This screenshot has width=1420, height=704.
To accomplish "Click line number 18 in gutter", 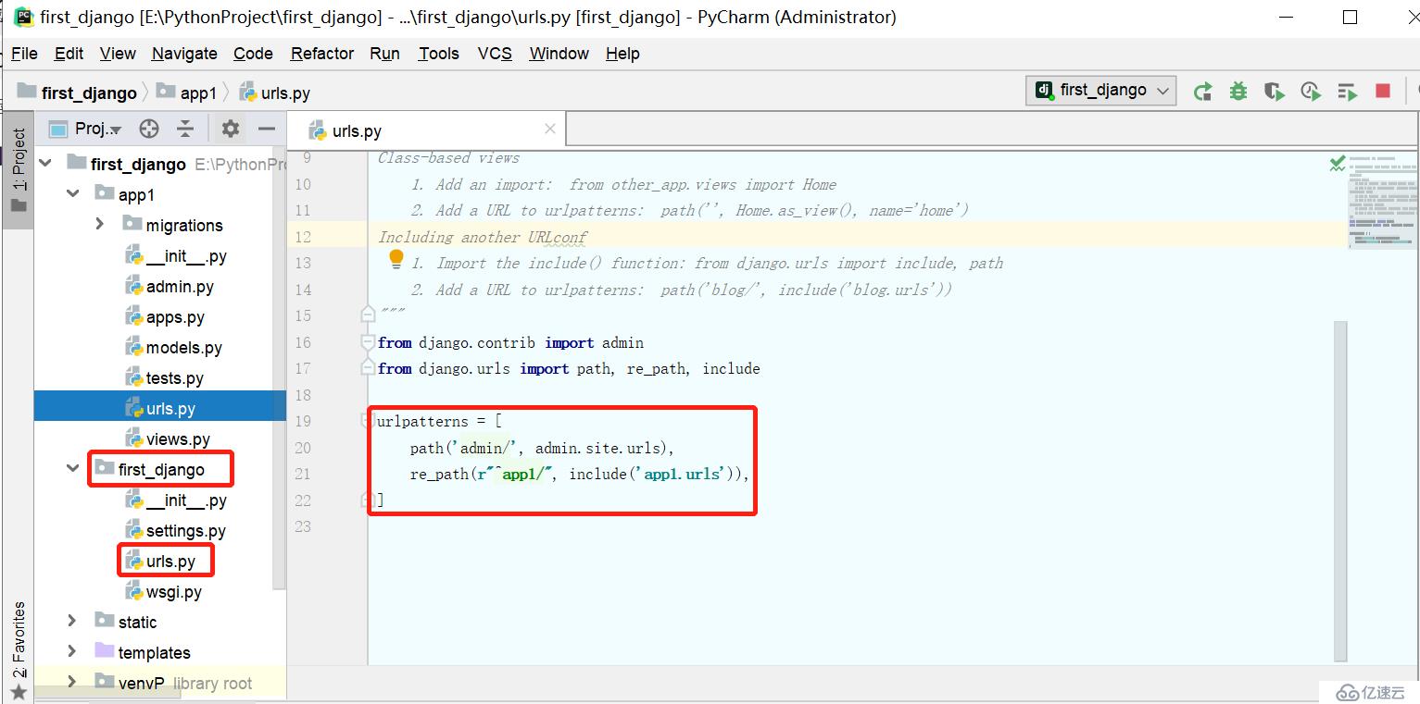I will click(x=303, y=395).
